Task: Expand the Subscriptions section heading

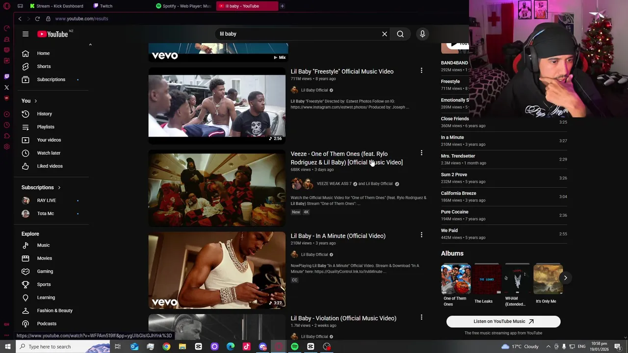Action: 41,187
